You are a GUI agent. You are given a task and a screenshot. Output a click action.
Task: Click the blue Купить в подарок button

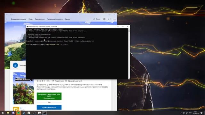pyautogui.click(x=49, y=107)
